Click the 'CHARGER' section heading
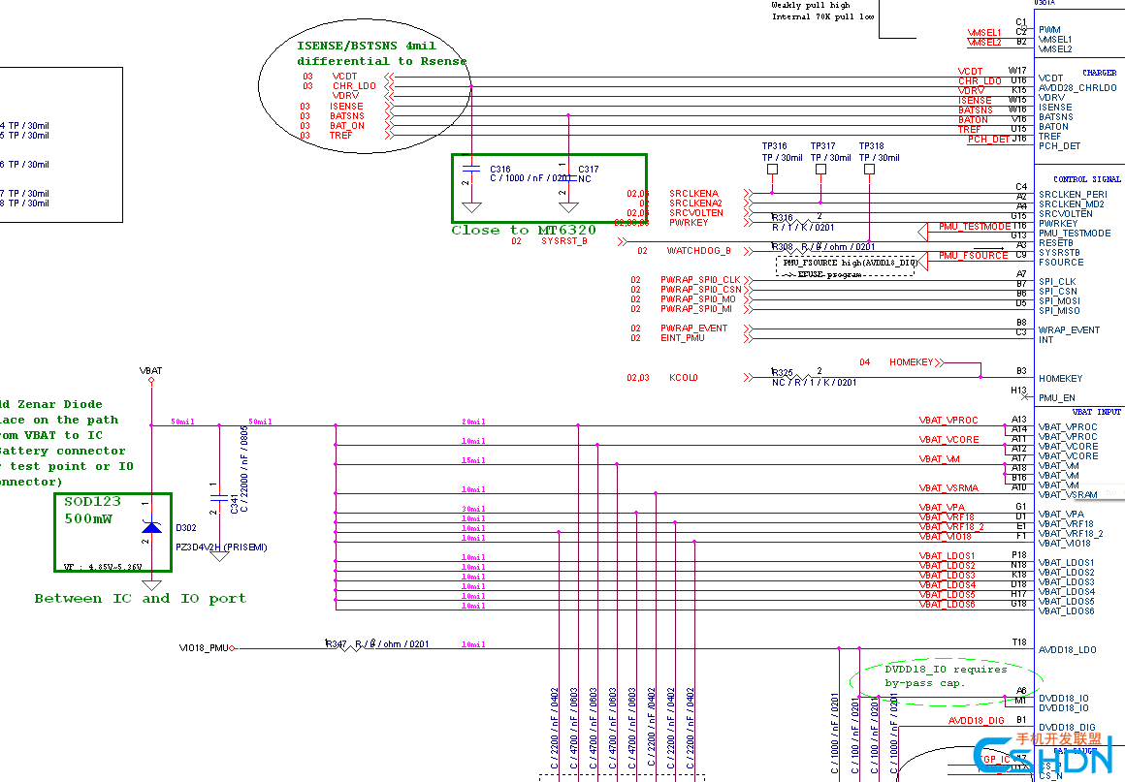 [x=1099, y=73]
